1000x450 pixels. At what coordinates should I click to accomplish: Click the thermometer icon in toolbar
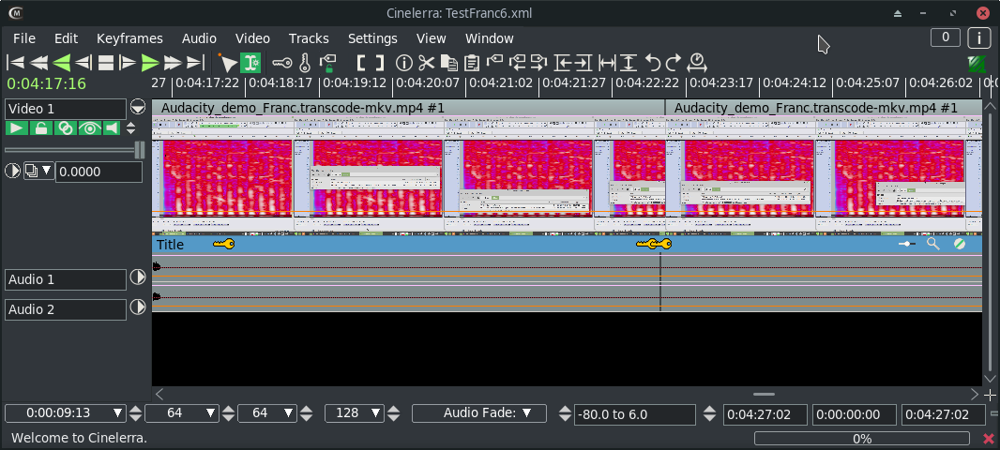[x=304, y=63]
